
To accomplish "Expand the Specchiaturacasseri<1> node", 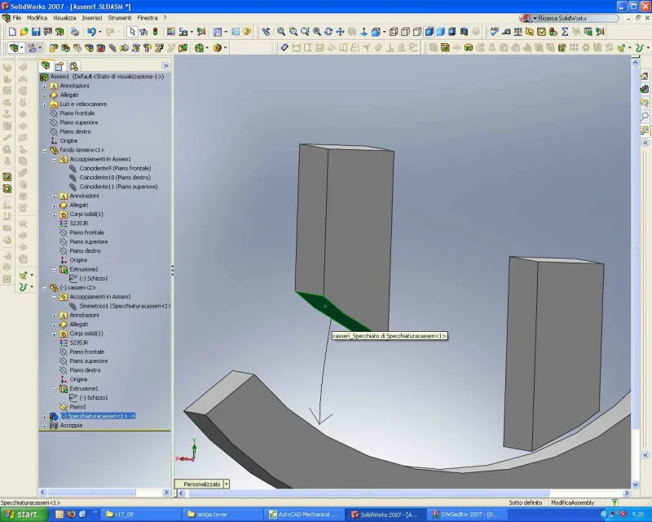I will point(45,417).
